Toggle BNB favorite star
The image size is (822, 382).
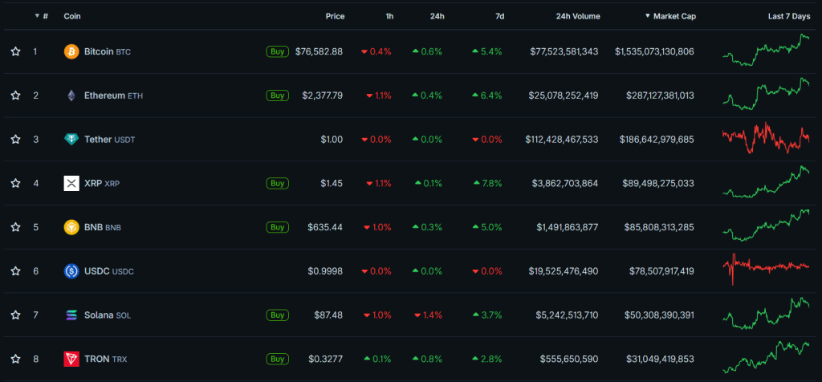16,227
